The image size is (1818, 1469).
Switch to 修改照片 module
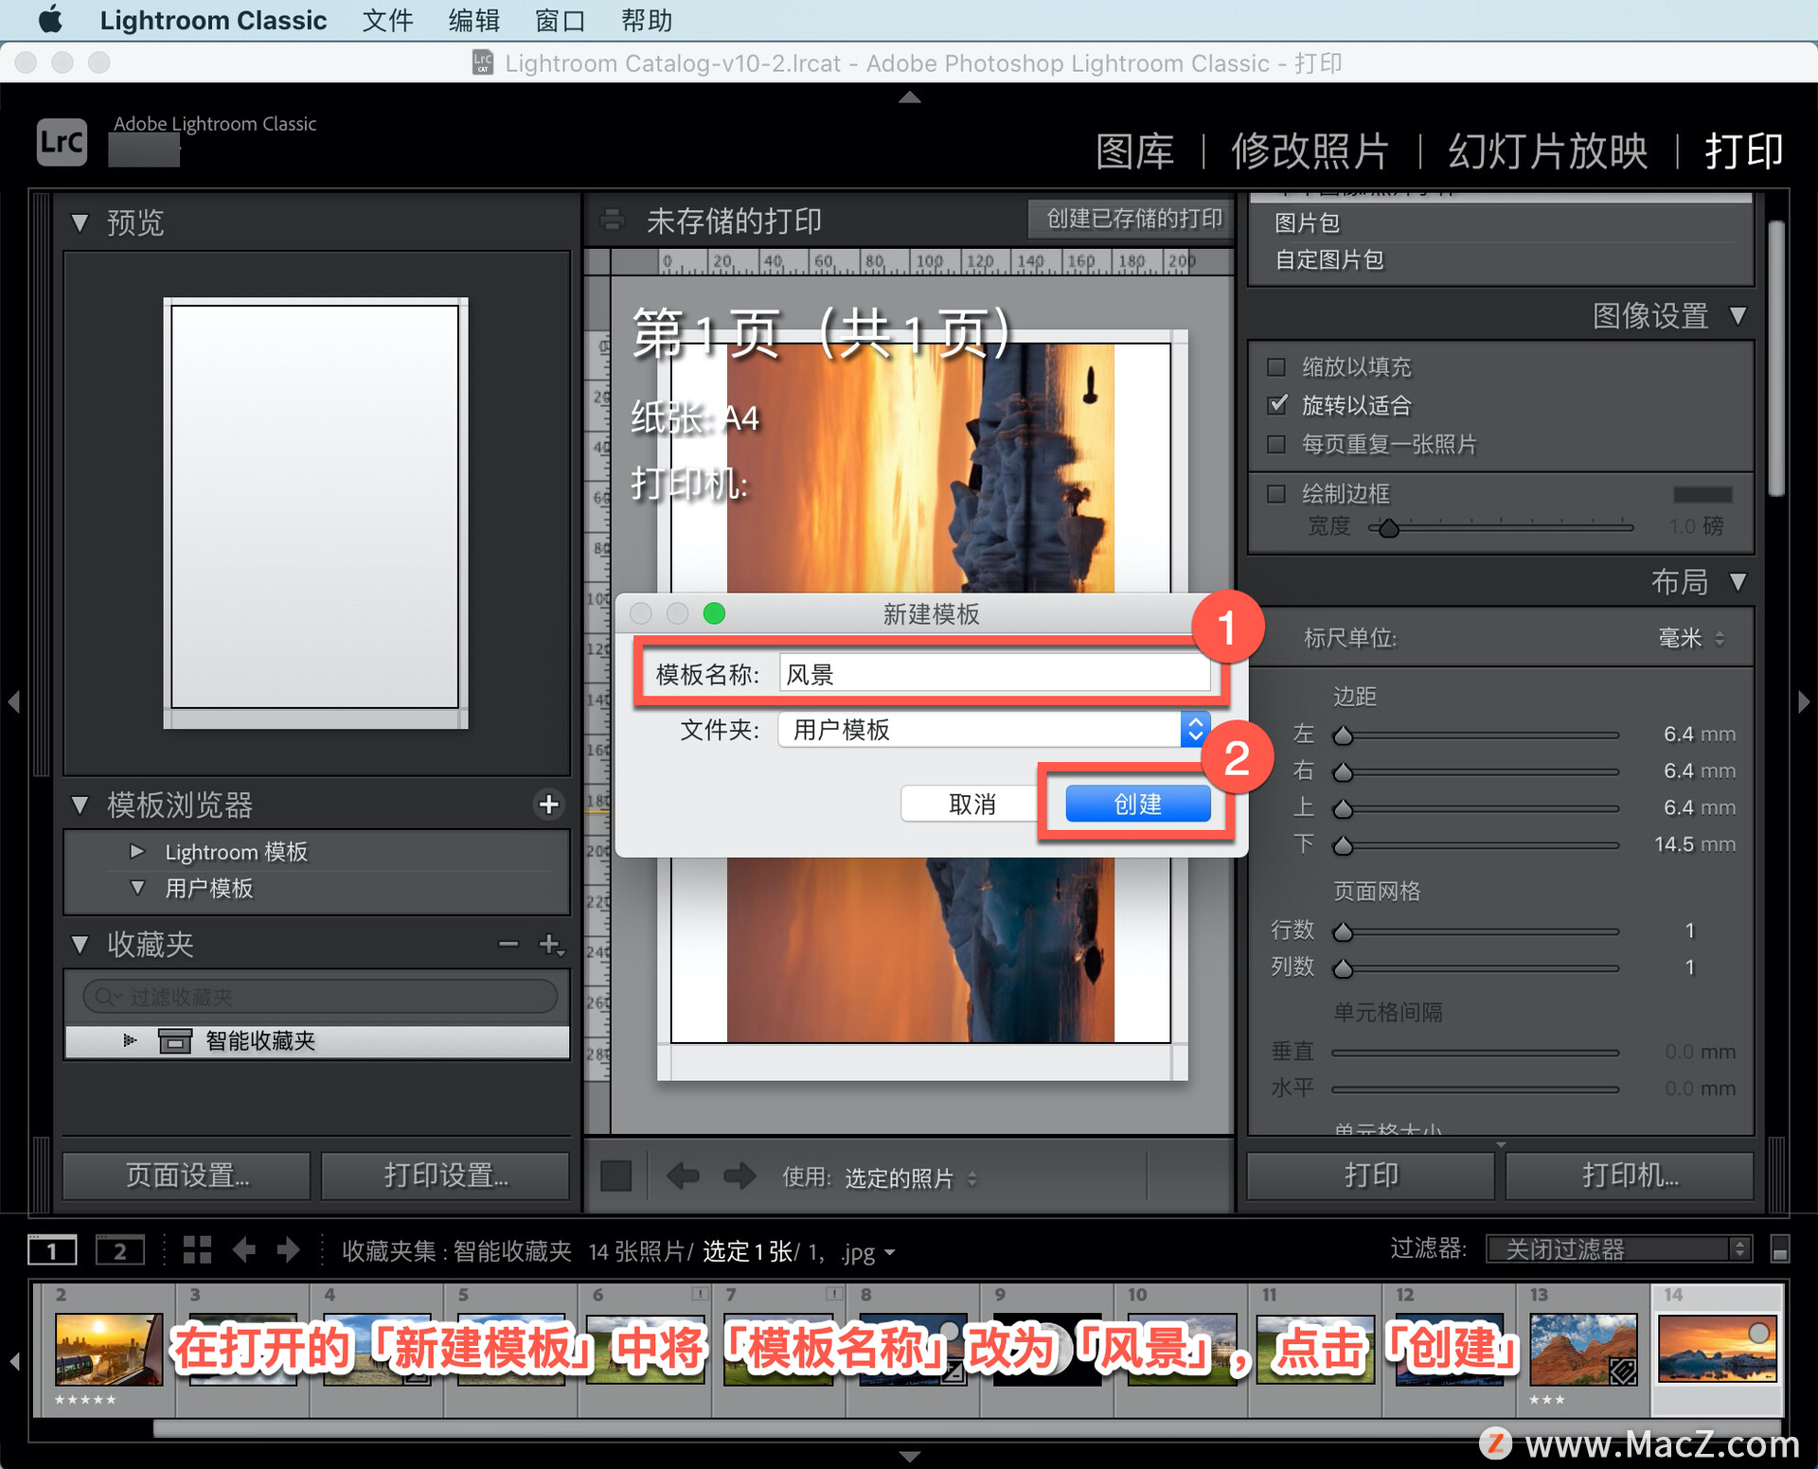click(x=1310, y=151)
